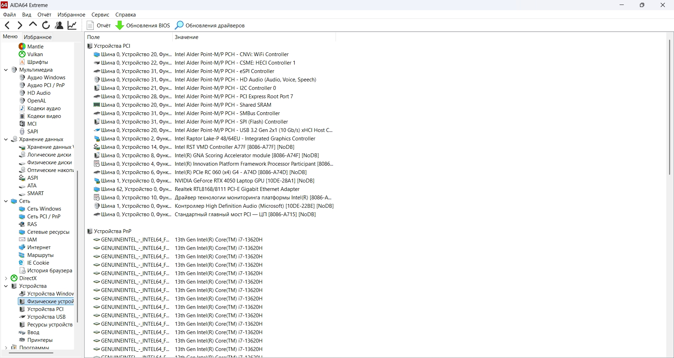Image resolution: width=674 pixels, height=358 pixels.
Task: Click the Устройства USB tree icon
Action: (22, 317)
